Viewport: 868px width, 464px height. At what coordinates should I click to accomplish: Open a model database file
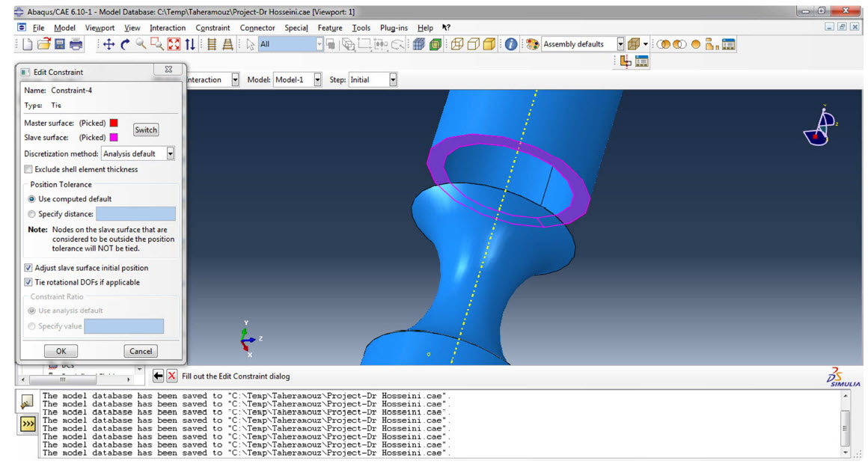pos(43,44)
